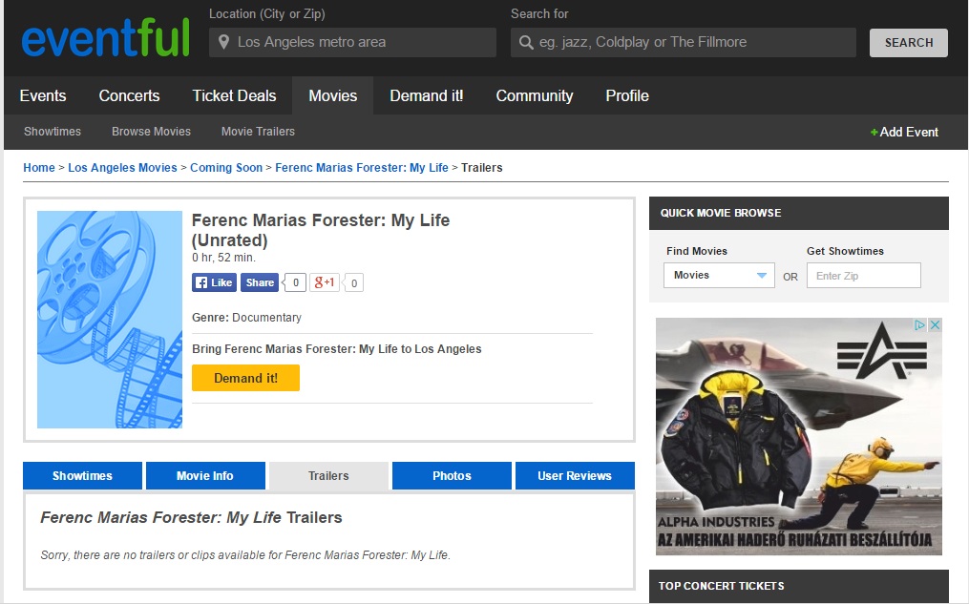Open the User Reviews tab
This screenshot has height=604, width=969.
coord(574,475)
